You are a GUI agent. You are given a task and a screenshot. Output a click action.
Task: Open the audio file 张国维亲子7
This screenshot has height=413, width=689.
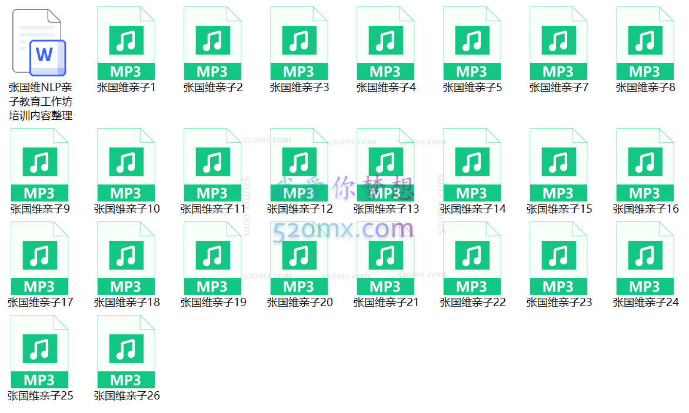558,42
